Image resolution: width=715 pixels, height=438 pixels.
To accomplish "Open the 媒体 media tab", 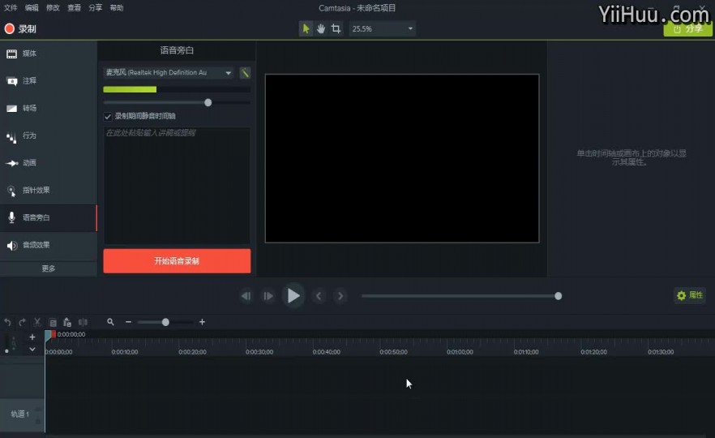I will click(x=49, y=54).
